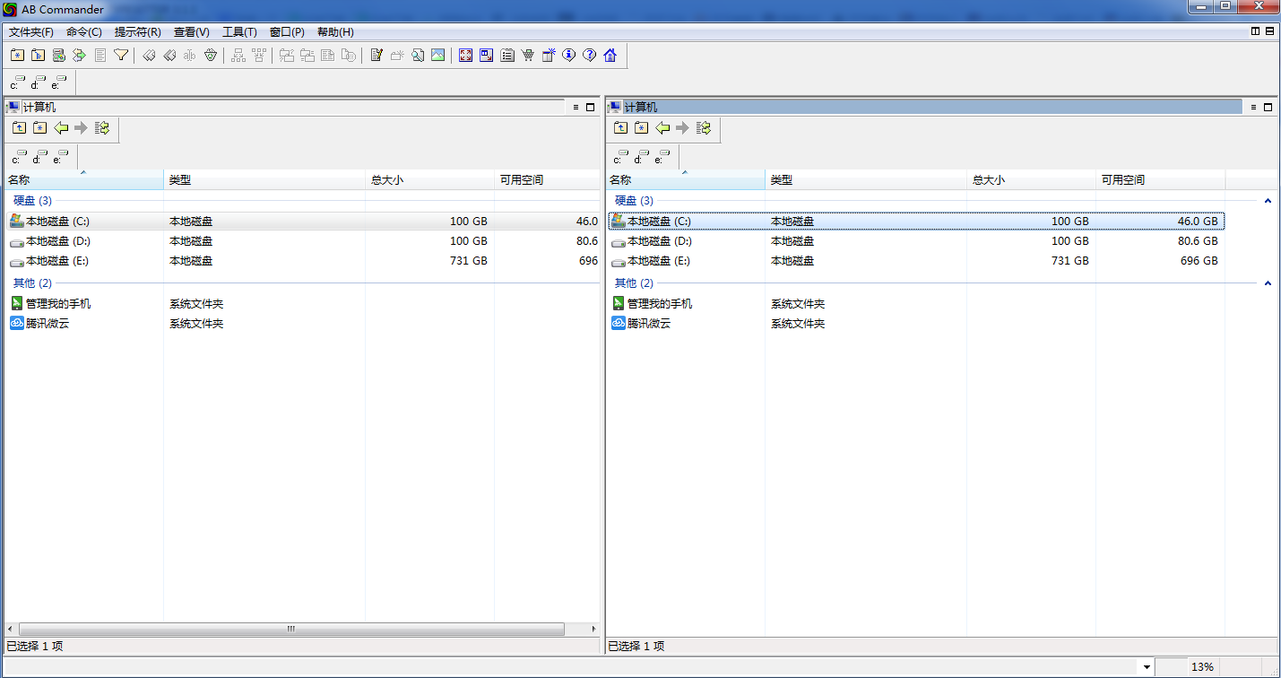Maximize the right 计算机 panel
This screenshot has height=678, width=1281.
tap(1268, 107)
